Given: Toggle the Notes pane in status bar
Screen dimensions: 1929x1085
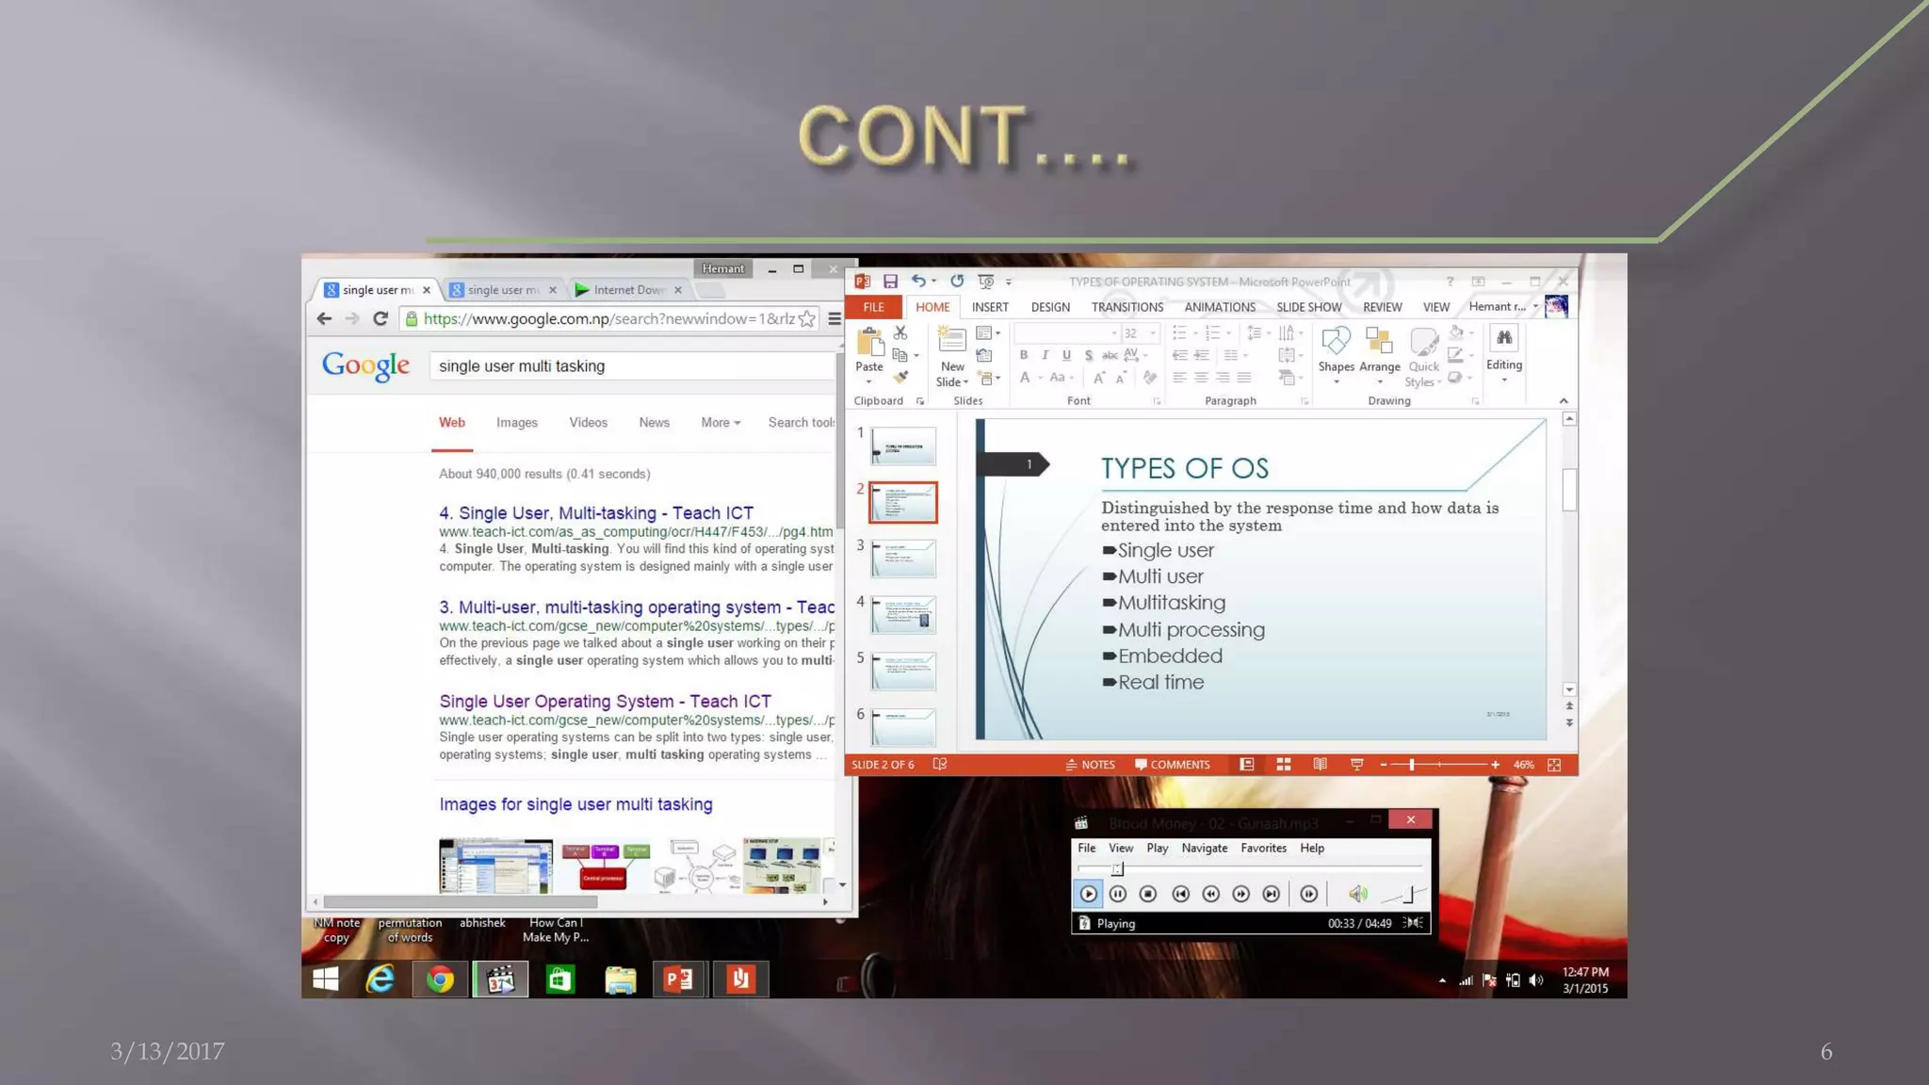Looking at the screenshot, I should pos(1090,765).
